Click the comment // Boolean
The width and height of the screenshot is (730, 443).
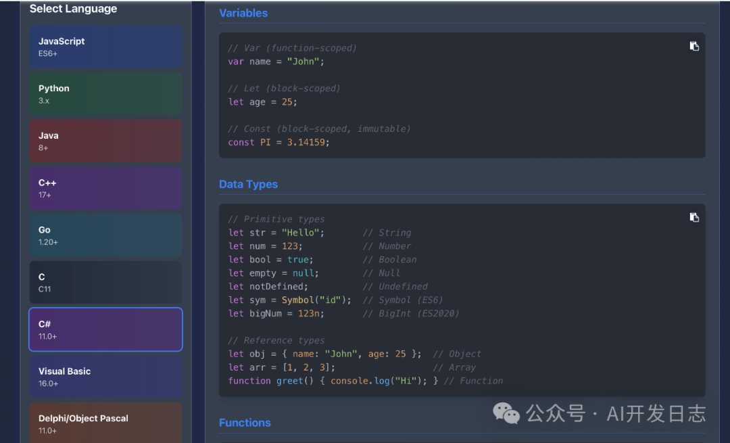coord(390,260)
